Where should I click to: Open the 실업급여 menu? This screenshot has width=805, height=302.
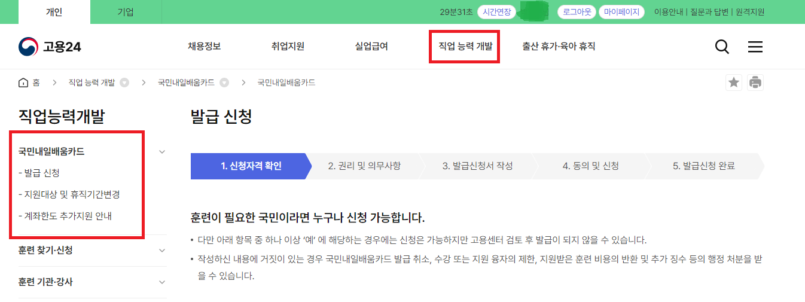371,46
